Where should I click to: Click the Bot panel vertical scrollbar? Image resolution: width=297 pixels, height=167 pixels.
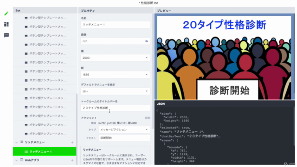[x=77, y=129]
